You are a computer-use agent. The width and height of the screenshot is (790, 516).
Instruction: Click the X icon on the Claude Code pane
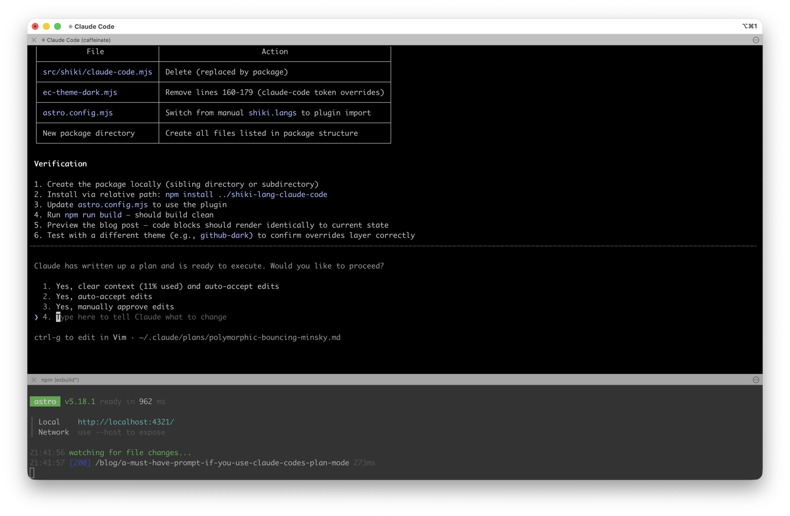(x=34, y=40)
